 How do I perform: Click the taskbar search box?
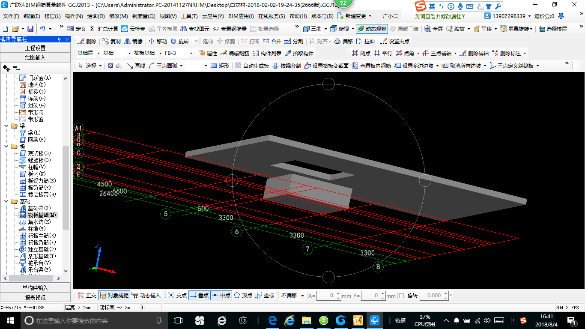94,320
